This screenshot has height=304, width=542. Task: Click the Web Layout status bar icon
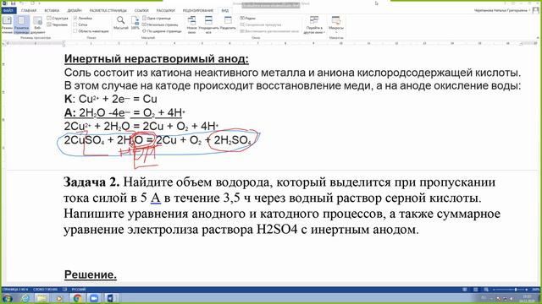[x=486, y=290]
